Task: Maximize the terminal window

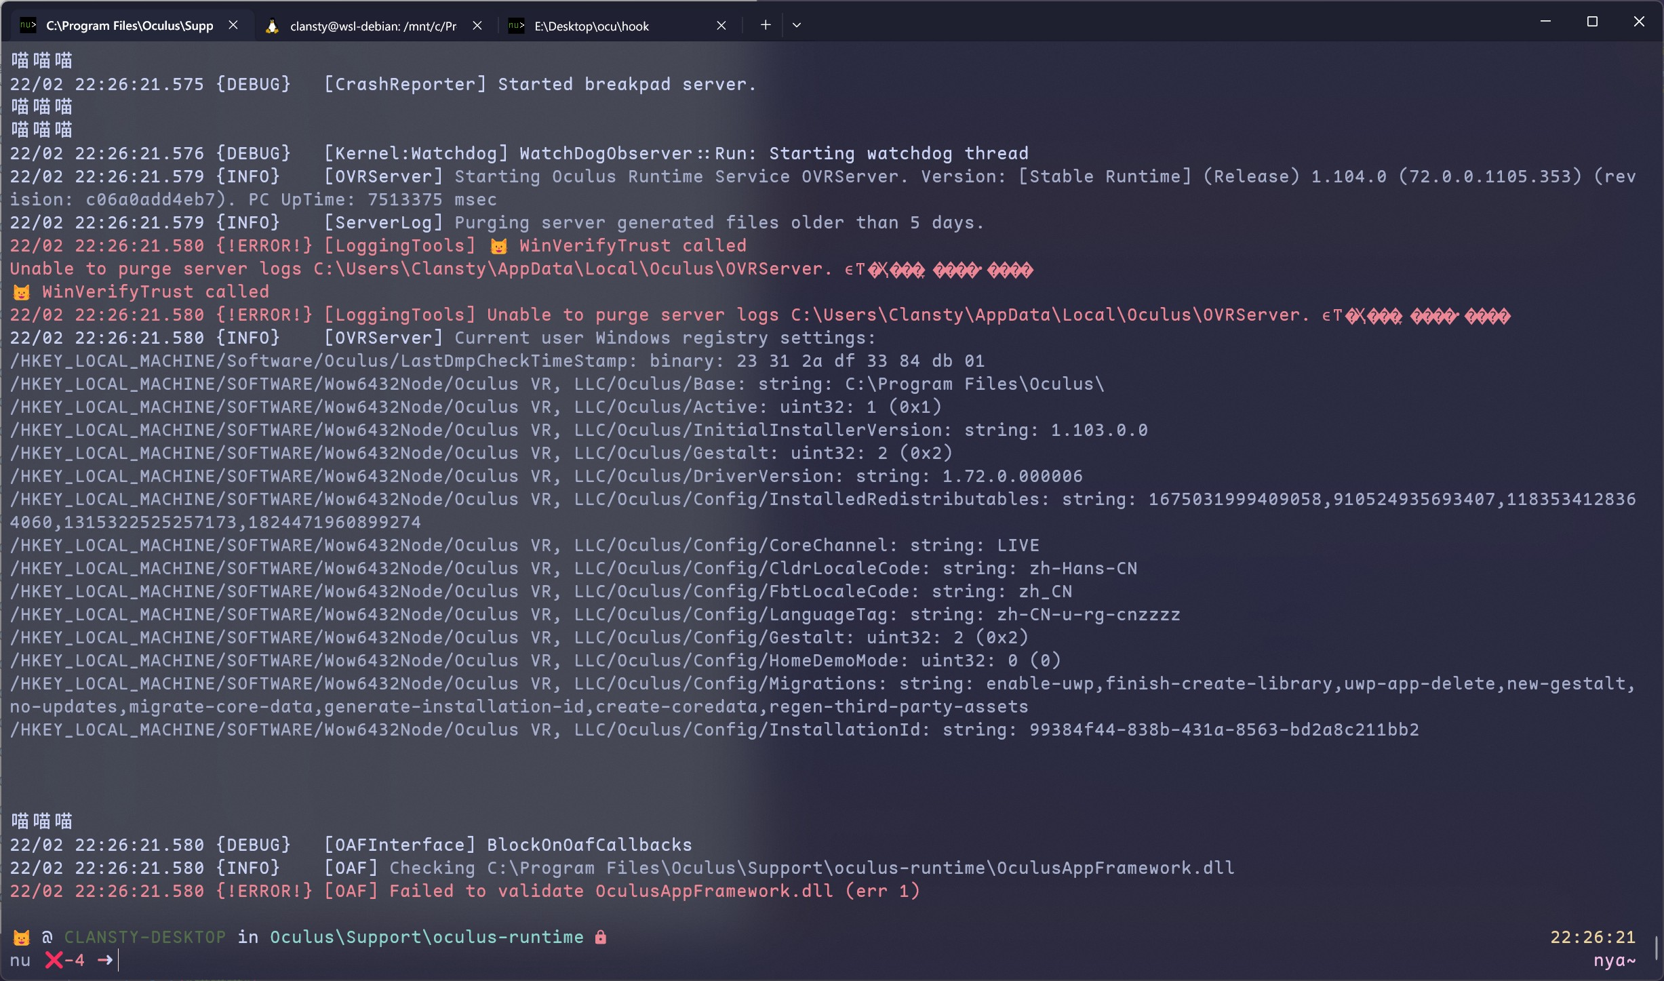Action: 1592,22
